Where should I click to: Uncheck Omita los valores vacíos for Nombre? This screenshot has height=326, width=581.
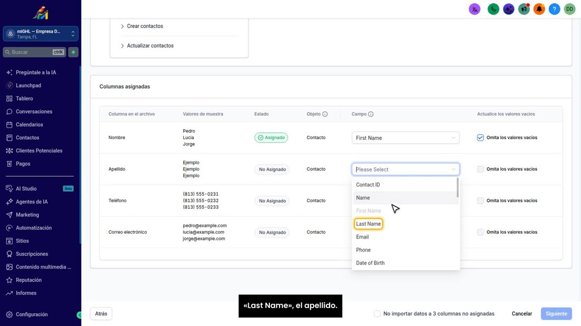480,138
